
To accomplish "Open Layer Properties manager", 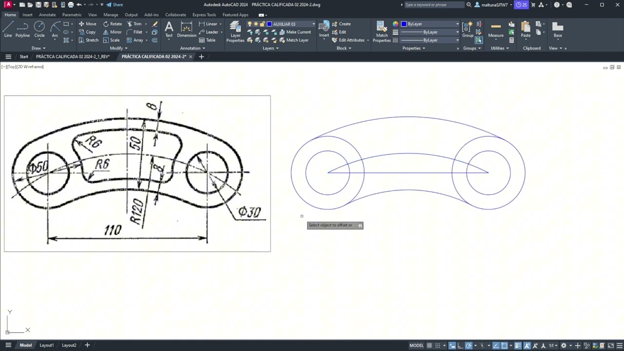I will [x=235, y=32].
